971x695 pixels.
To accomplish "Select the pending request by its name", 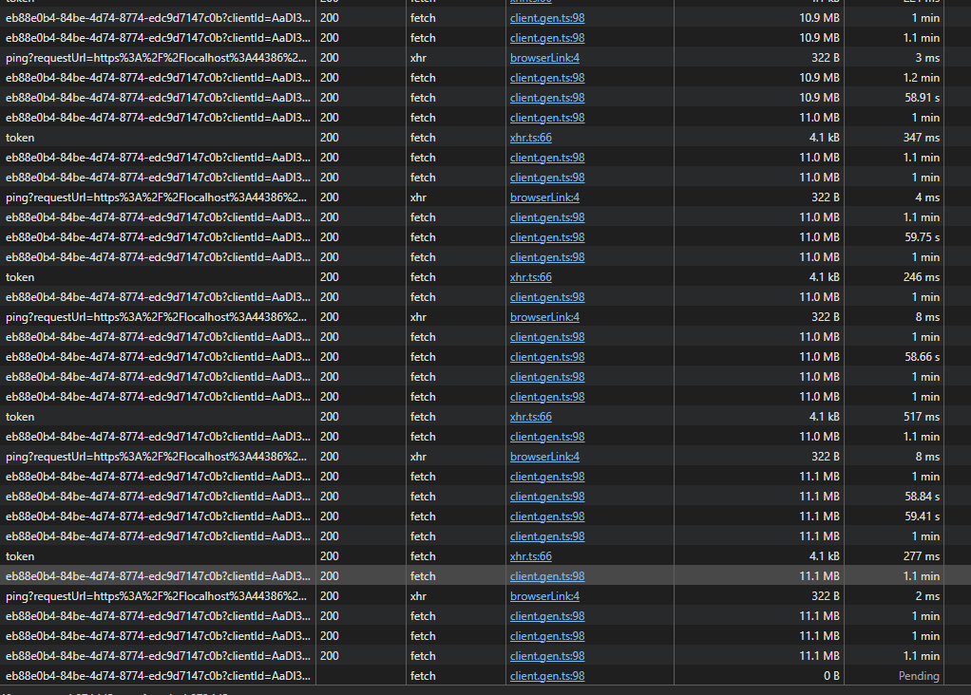I will click(x=157, y=676).
